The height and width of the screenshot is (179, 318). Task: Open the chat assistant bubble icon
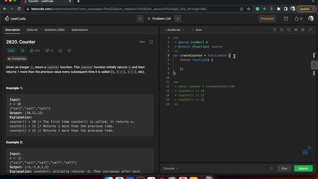tap(305, 152)
